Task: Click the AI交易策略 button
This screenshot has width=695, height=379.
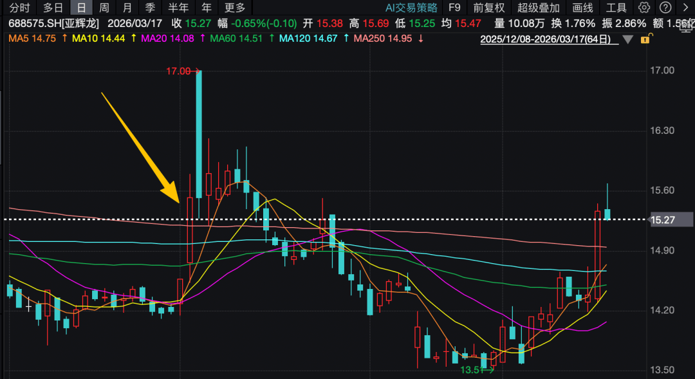Action: pyautogui.click(x=411, y=8)
